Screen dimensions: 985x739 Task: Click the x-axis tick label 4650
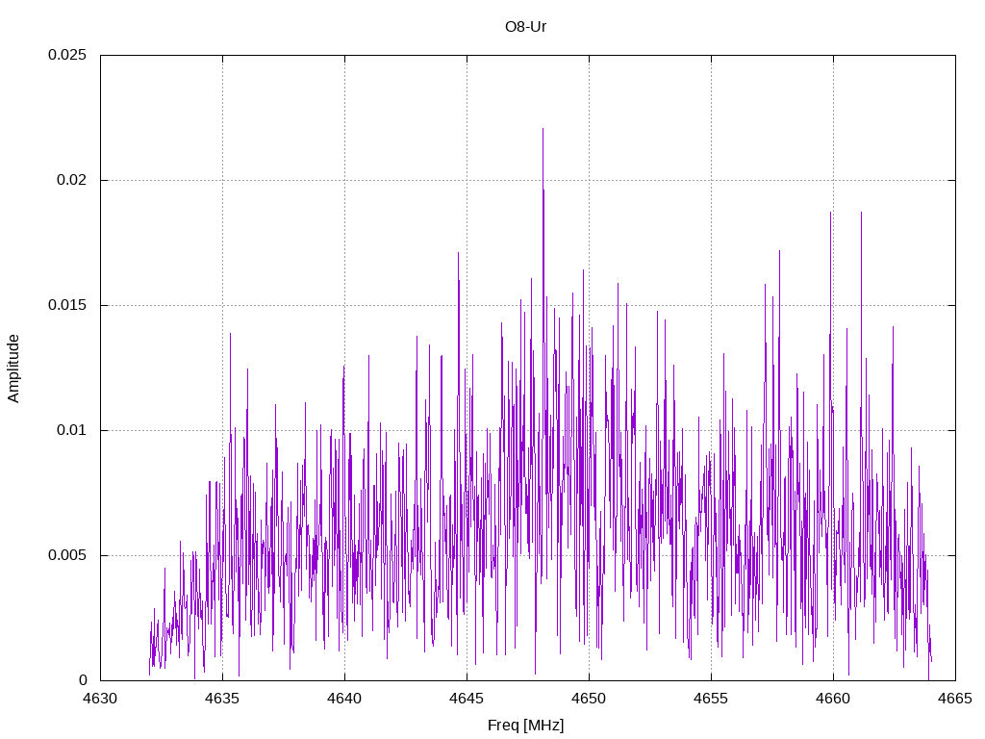coord(590,699)
